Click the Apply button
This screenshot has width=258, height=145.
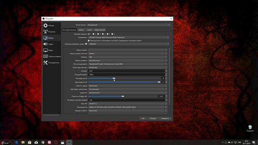point(165,118)
